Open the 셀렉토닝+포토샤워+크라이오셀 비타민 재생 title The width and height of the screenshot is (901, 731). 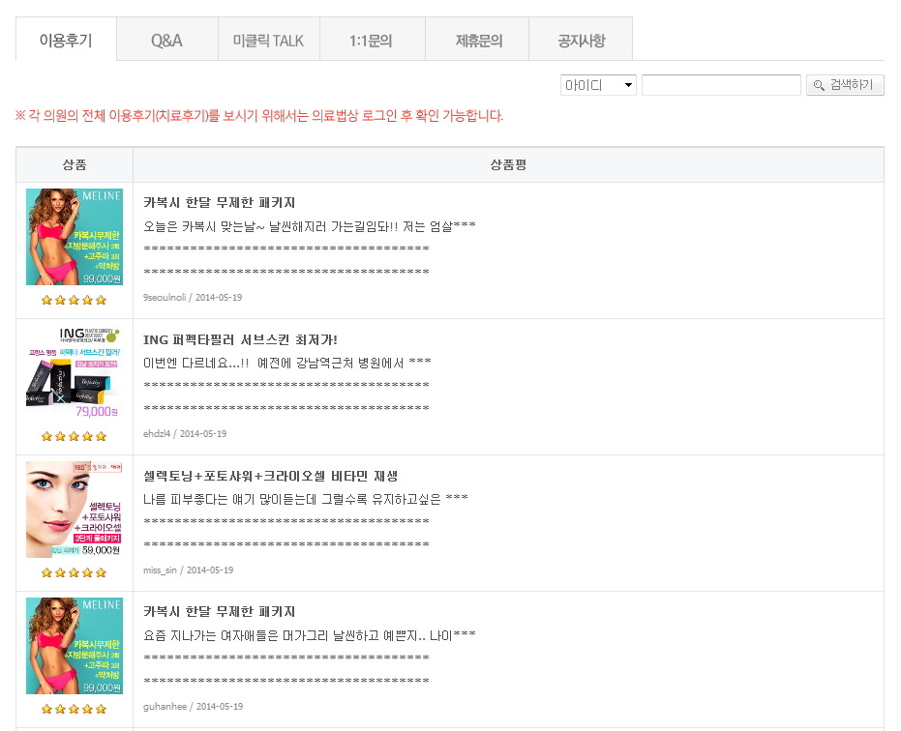coord(271,476)
